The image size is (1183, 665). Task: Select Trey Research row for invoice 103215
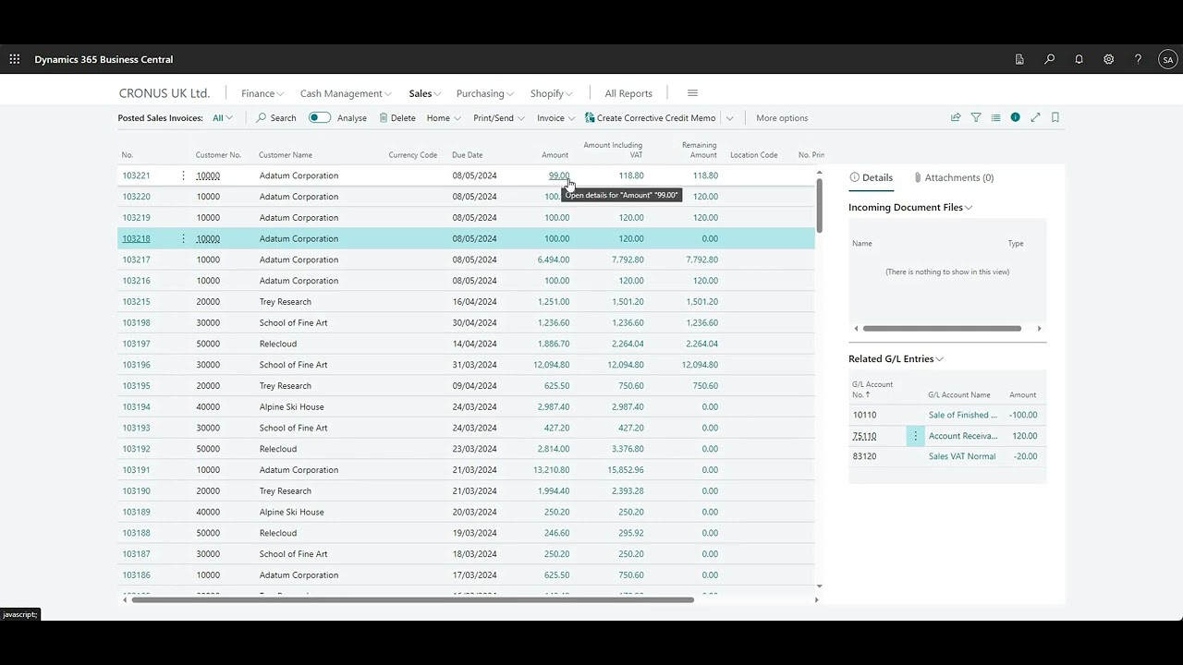pos(286,302)
